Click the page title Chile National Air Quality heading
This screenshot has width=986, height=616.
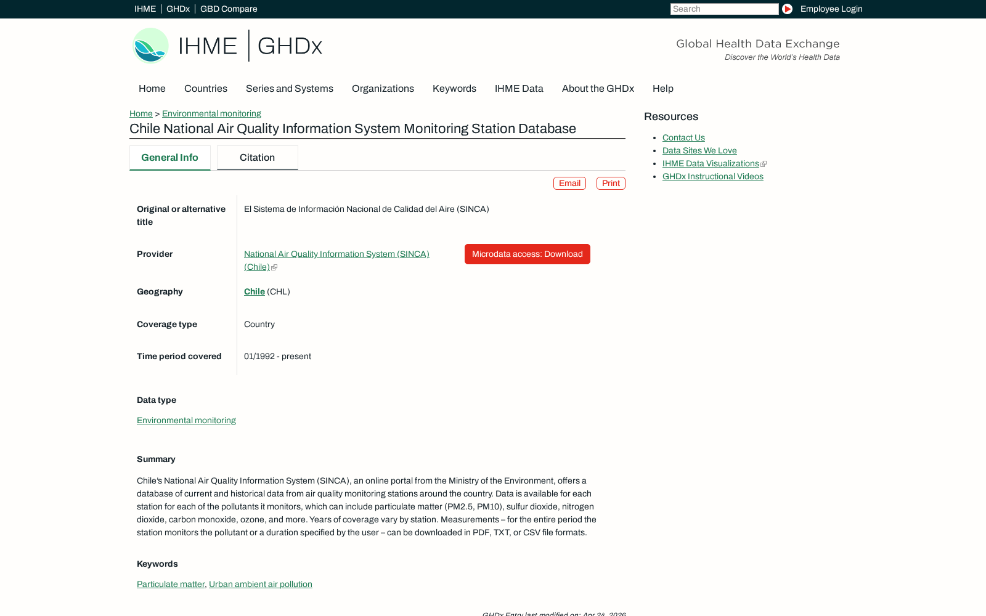pos(352,129)
